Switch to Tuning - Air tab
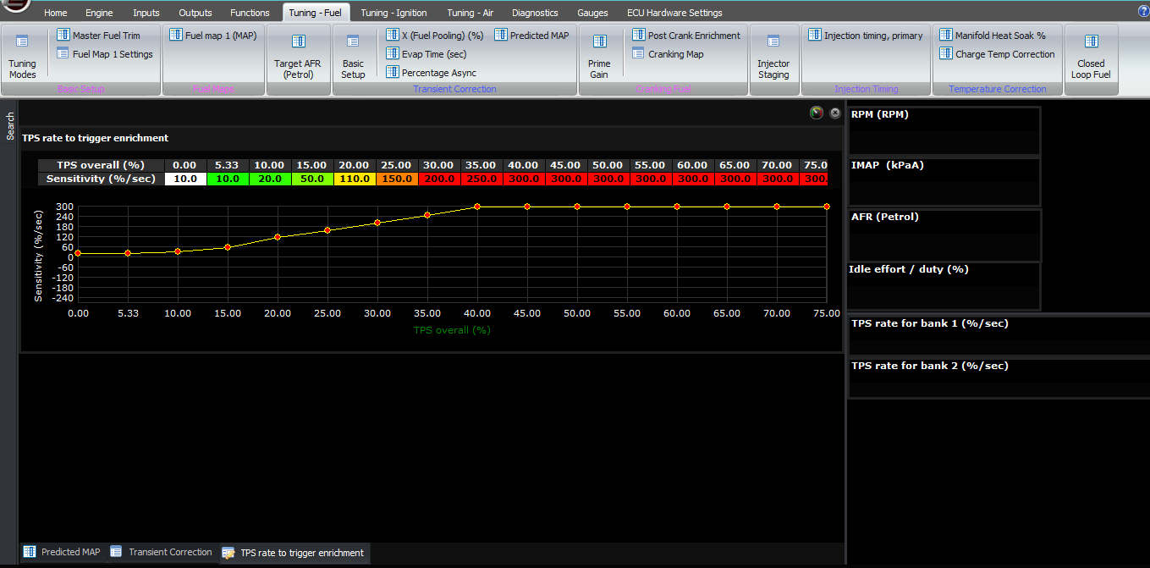 (x=470, y=13)
